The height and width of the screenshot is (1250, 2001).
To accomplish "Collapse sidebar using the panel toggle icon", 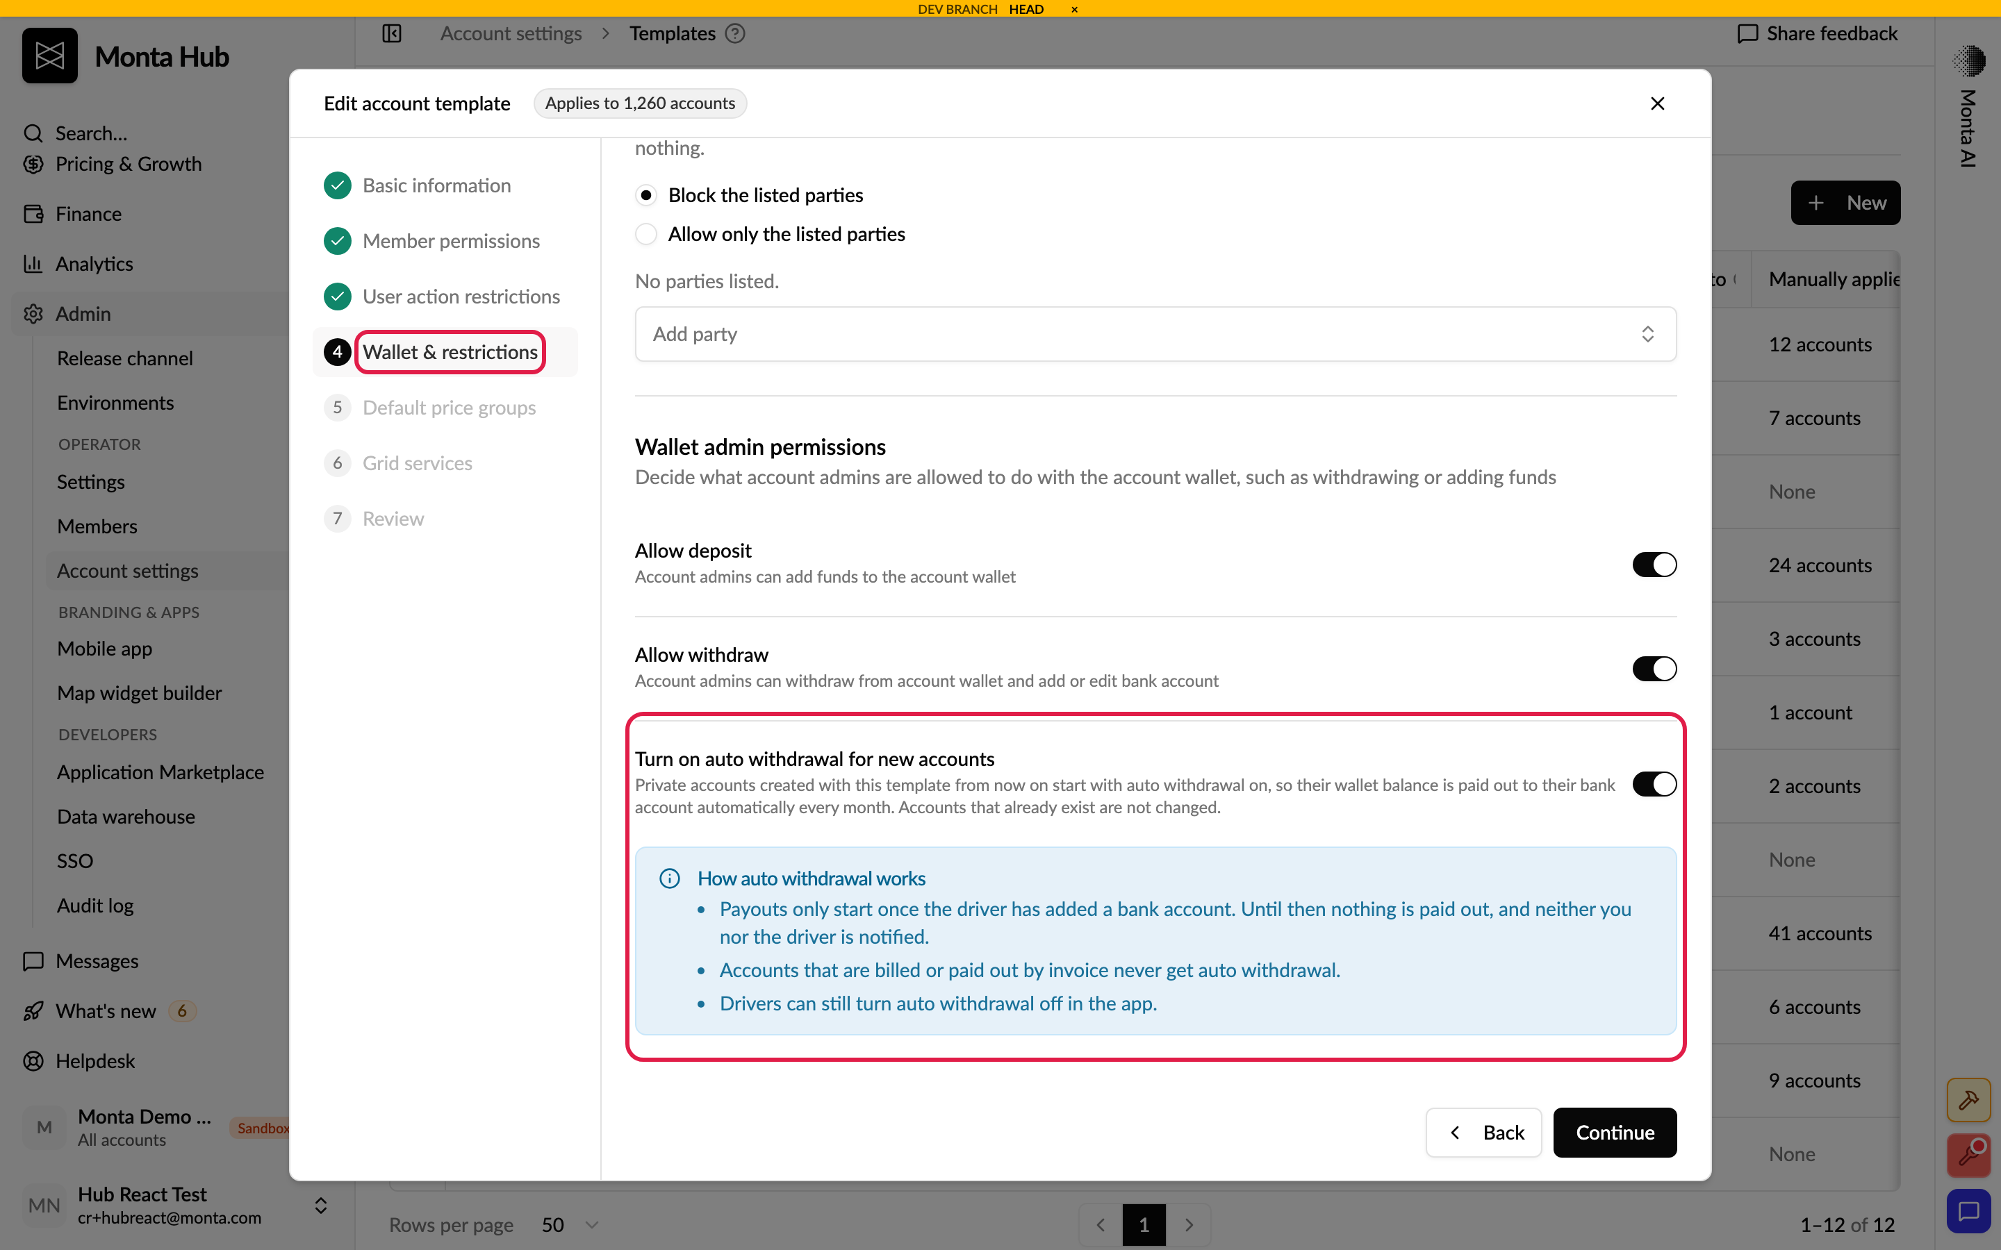I will 392,34.
